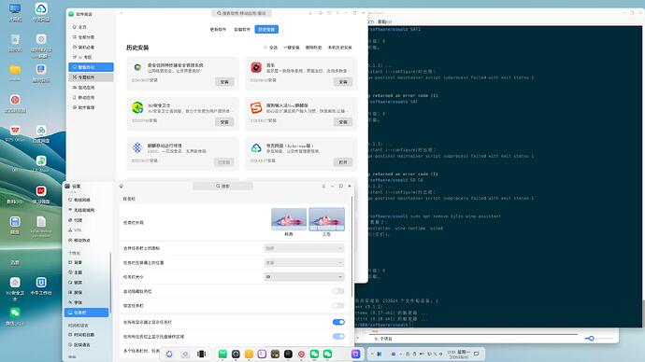Toggle the 显示托盘操作区域 switch
This screenshot has height=362, width=645.
pyautogui.click(x=338, y=337)
